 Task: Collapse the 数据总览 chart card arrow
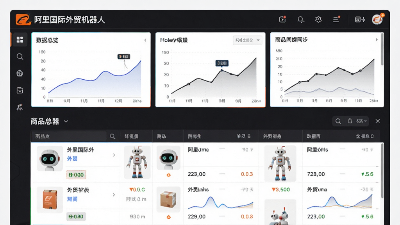(145, 40)
